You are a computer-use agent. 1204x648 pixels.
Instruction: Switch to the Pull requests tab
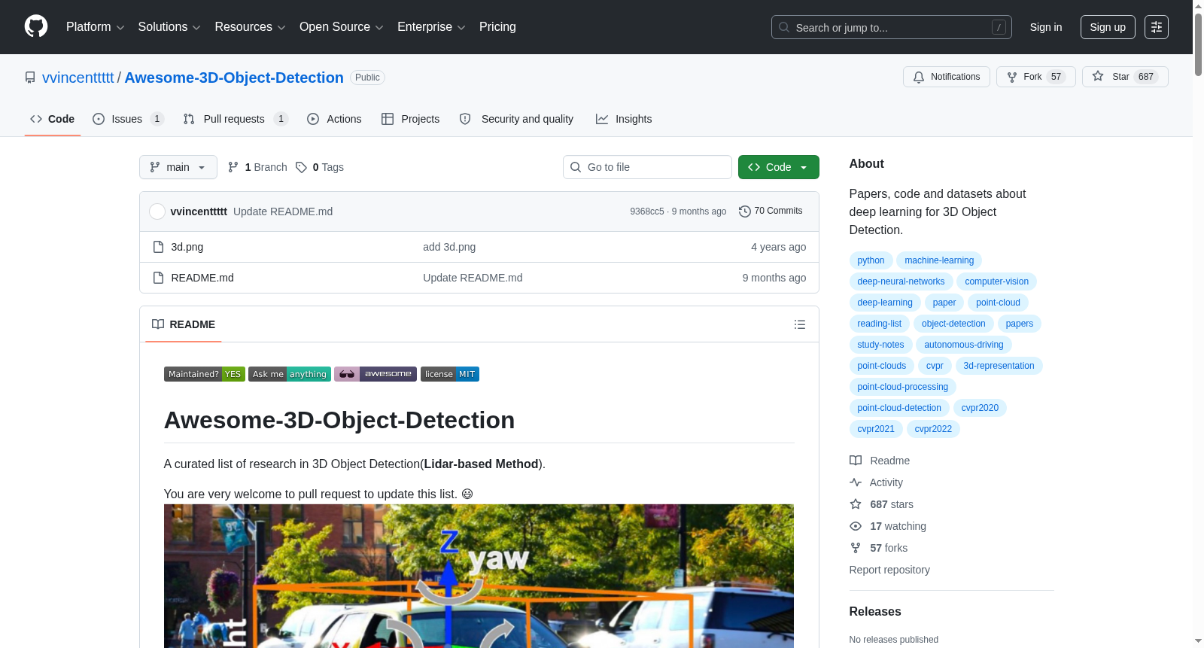pyautogui.click(x=236, y=119)
